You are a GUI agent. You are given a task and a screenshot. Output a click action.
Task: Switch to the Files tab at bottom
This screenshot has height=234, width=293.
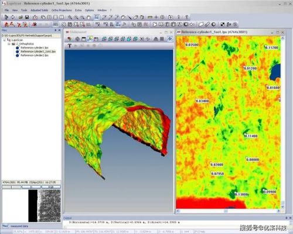5,226
